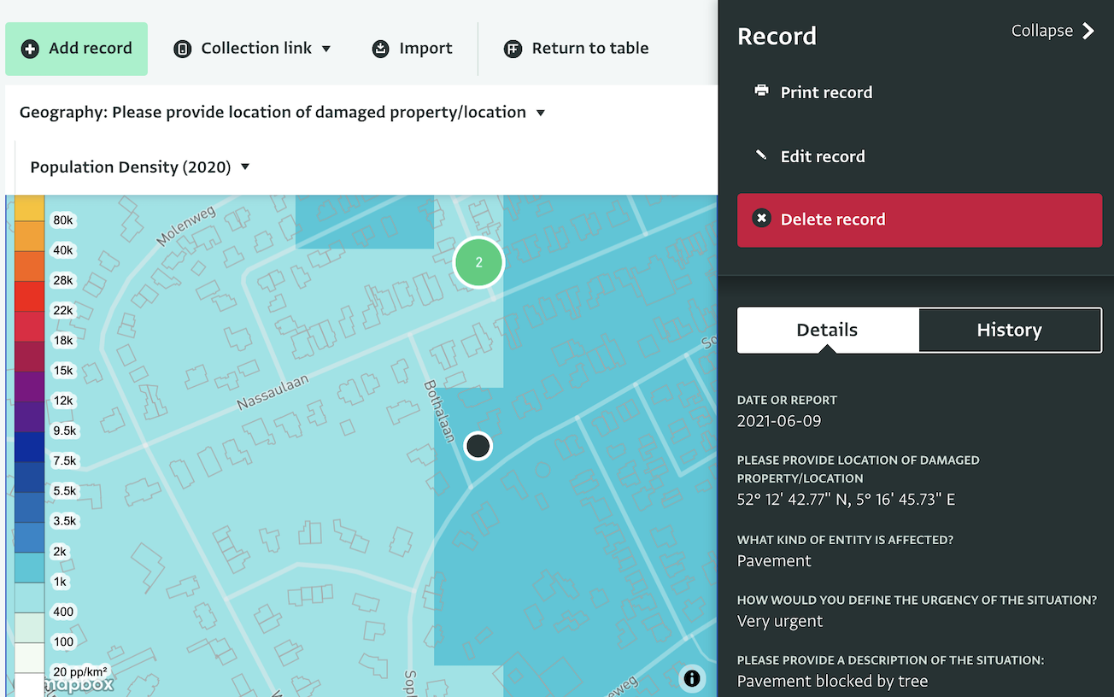The width and height of the screenshot is (1114, 697).
Task: Click the 7.5k dark blue legend swatch
Action: (29, 447)
